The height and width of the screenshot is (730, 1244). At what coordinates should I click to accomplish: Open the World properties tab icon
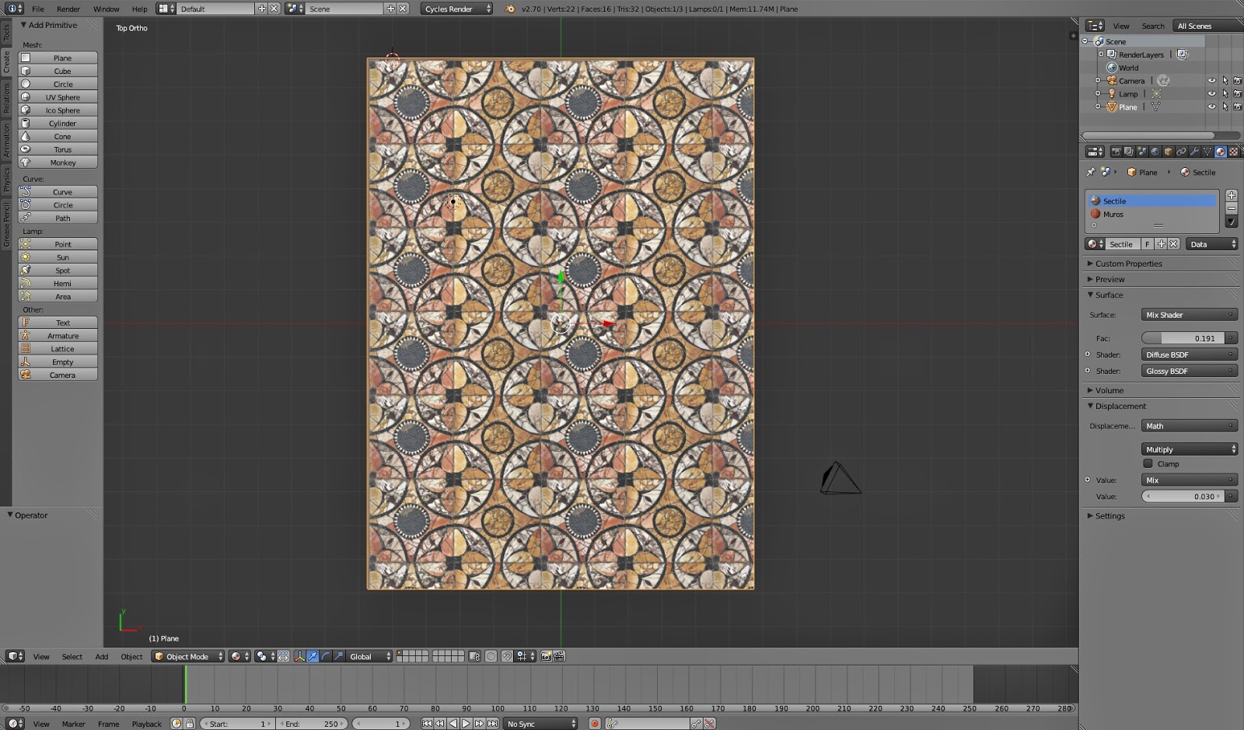[1155, 152]
